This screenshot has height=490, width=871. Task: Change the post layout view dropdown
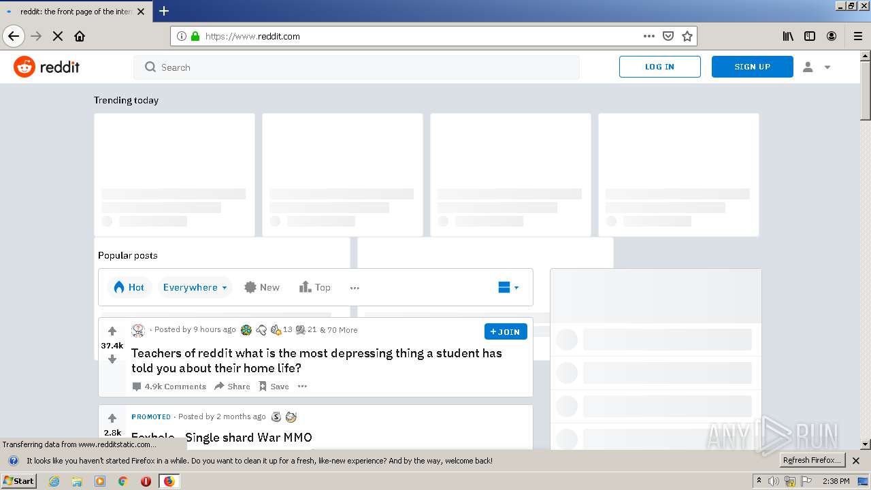508,287
